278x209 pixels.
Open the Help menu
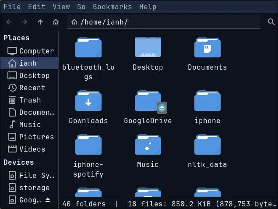[148, 7]
